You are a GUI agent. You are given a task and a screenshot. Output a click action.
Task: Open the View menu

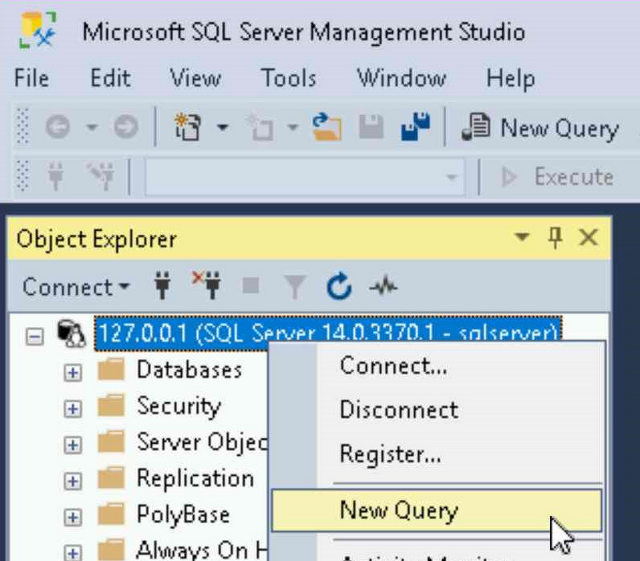coord(195,77)
